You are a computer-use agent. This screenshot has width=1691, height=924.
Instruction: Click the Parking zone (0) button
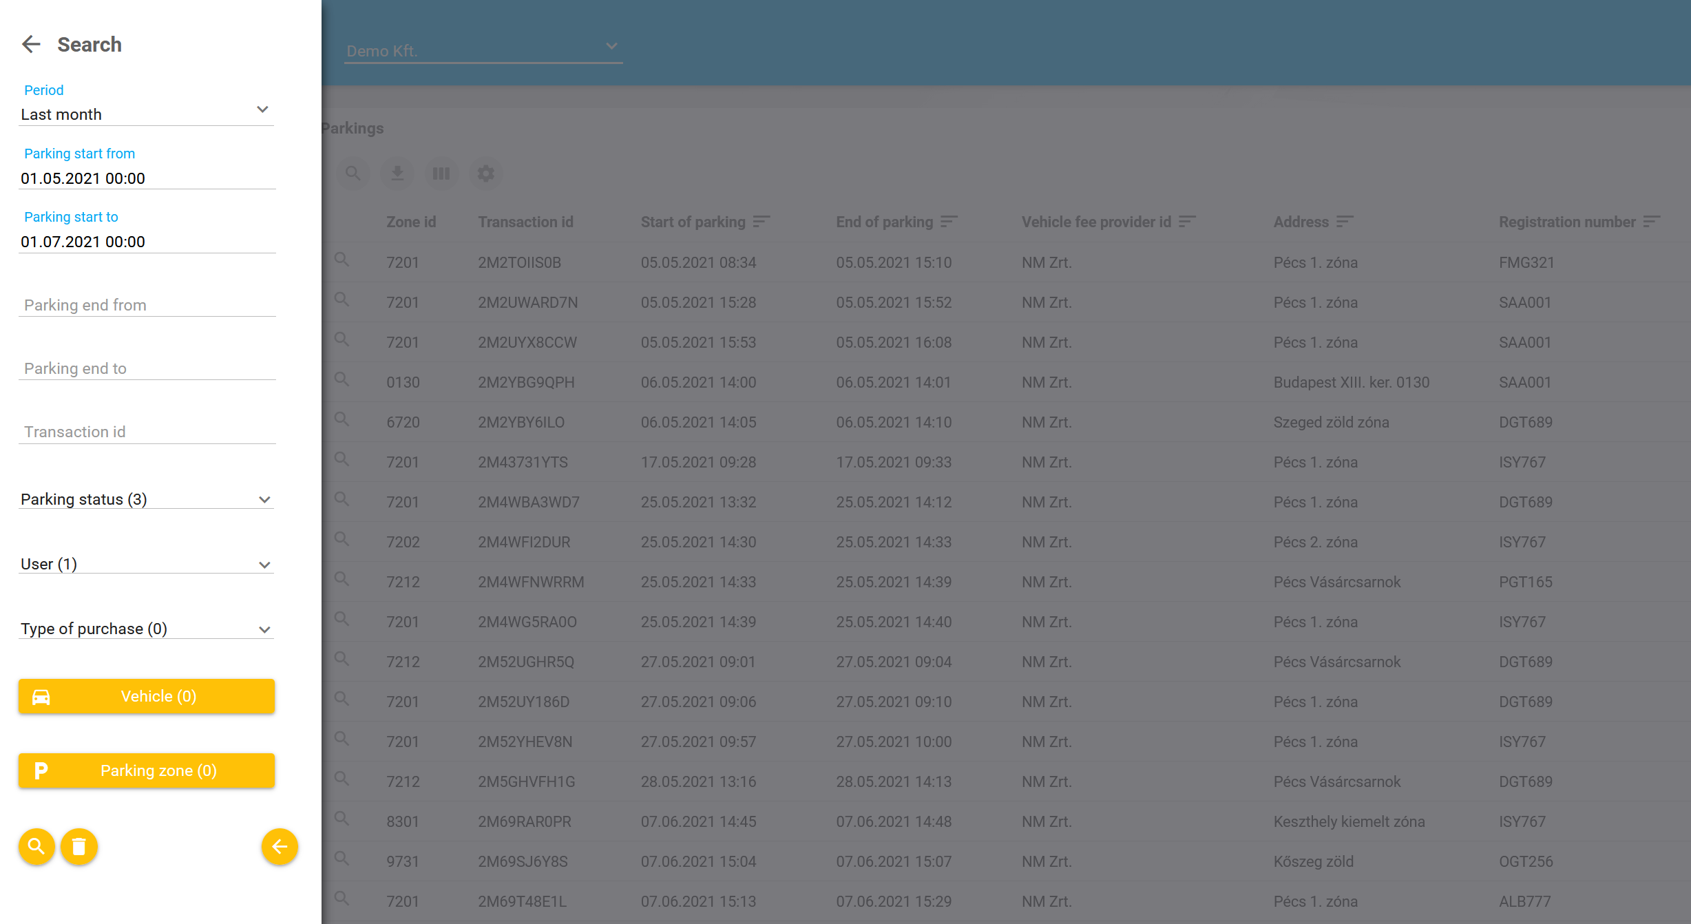coord(147,770)
